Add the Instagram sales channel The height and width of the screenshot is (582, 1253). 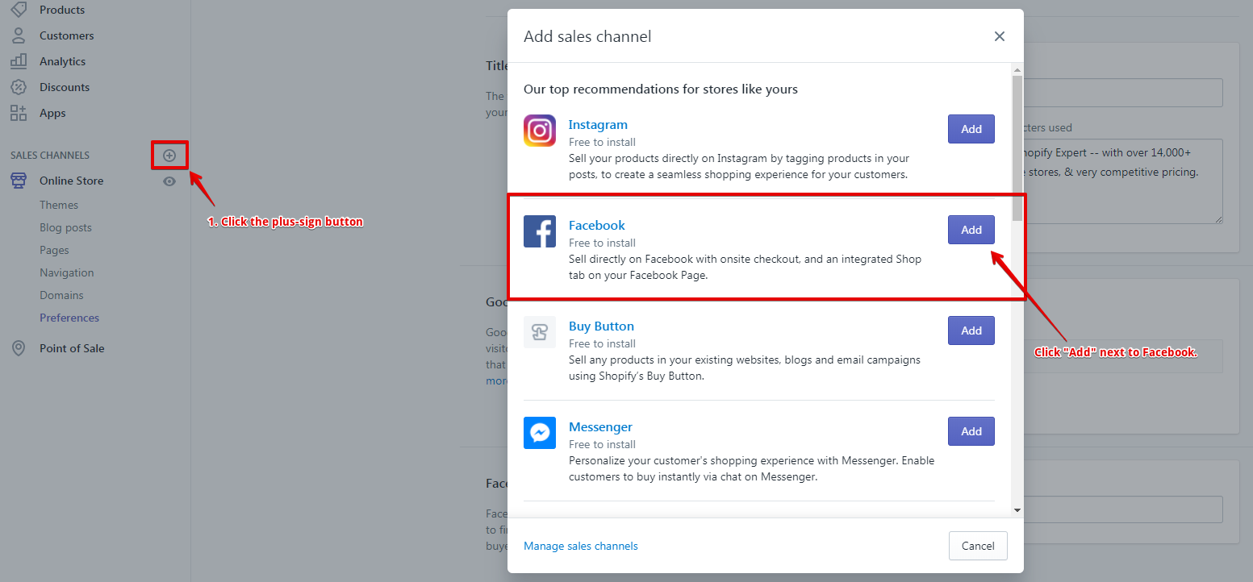pyautogui.click(x=971, y=129)
